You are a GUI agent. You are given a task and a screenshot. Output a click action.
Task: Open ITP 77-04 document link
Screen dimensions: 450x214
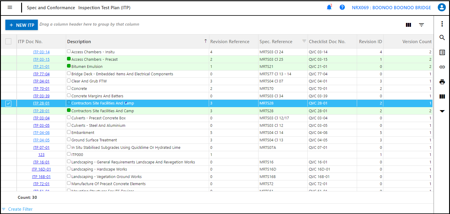tap(41, 74)
